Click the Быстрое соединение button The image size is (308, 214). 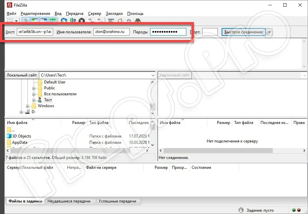[244, 32]
